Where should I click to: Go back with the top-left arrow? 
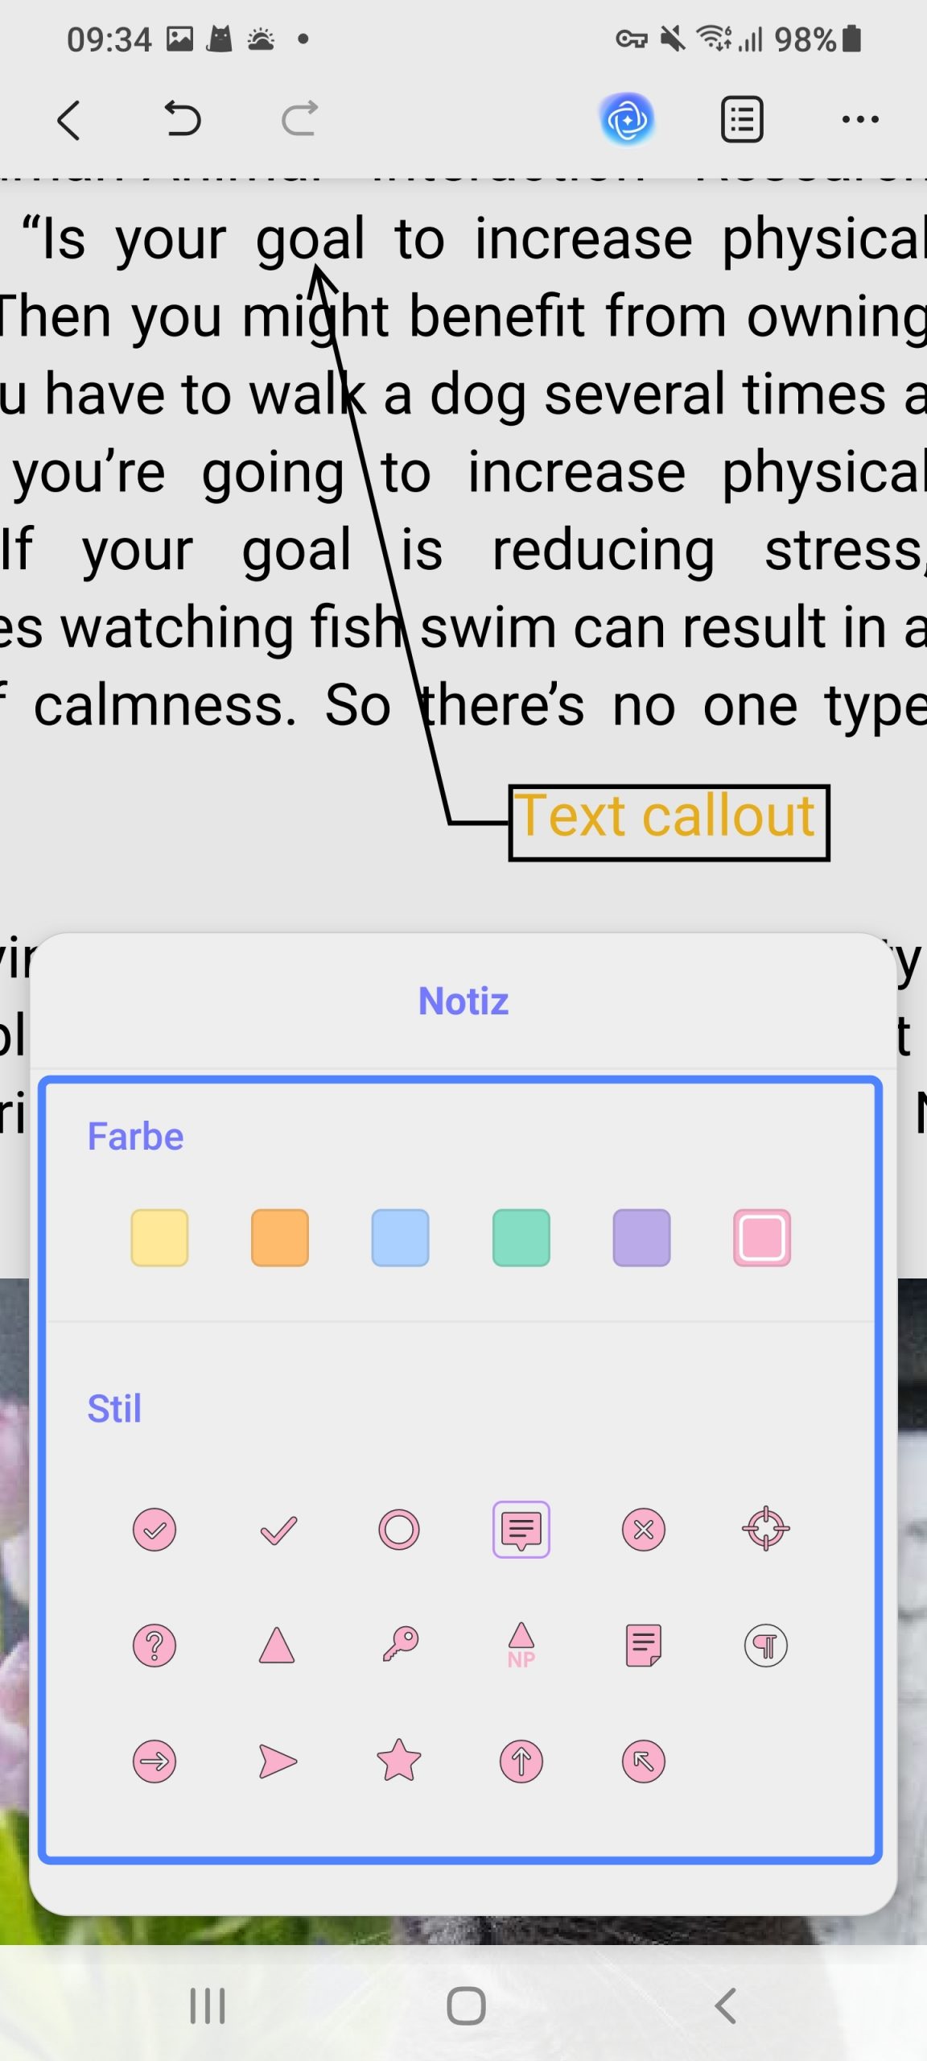click(x=69, y=120)
